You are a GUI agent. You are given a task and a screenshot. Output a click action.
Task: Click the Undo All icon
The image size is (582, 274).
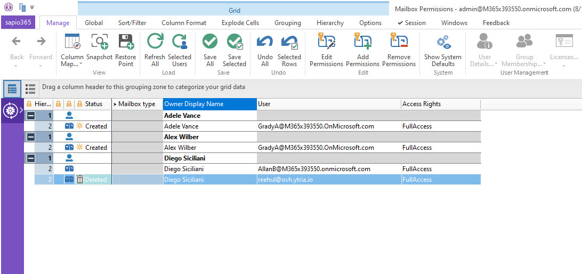coord(265,43)
